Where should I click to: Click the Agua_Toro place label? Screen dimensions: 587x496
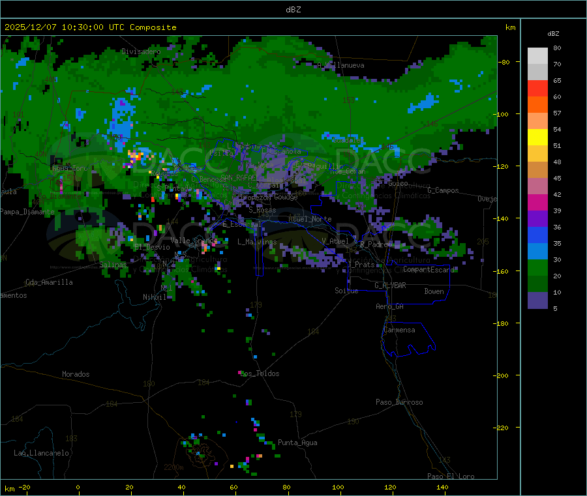pos(70,168)
